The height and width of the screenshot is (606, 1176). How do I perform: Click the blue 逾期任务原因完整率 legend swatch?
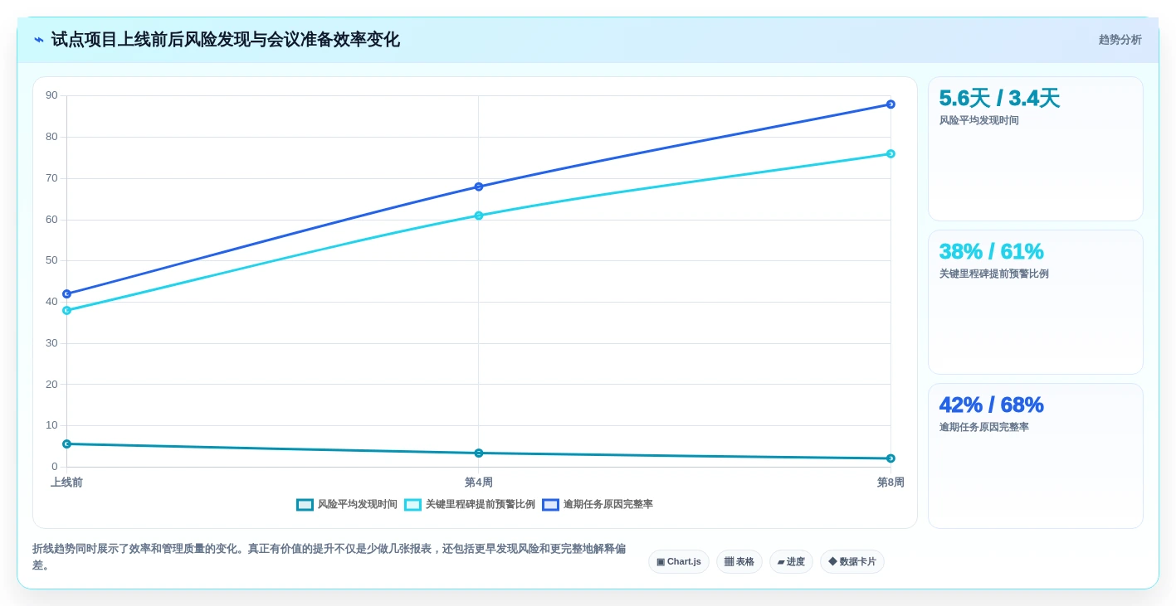[550, 505]
